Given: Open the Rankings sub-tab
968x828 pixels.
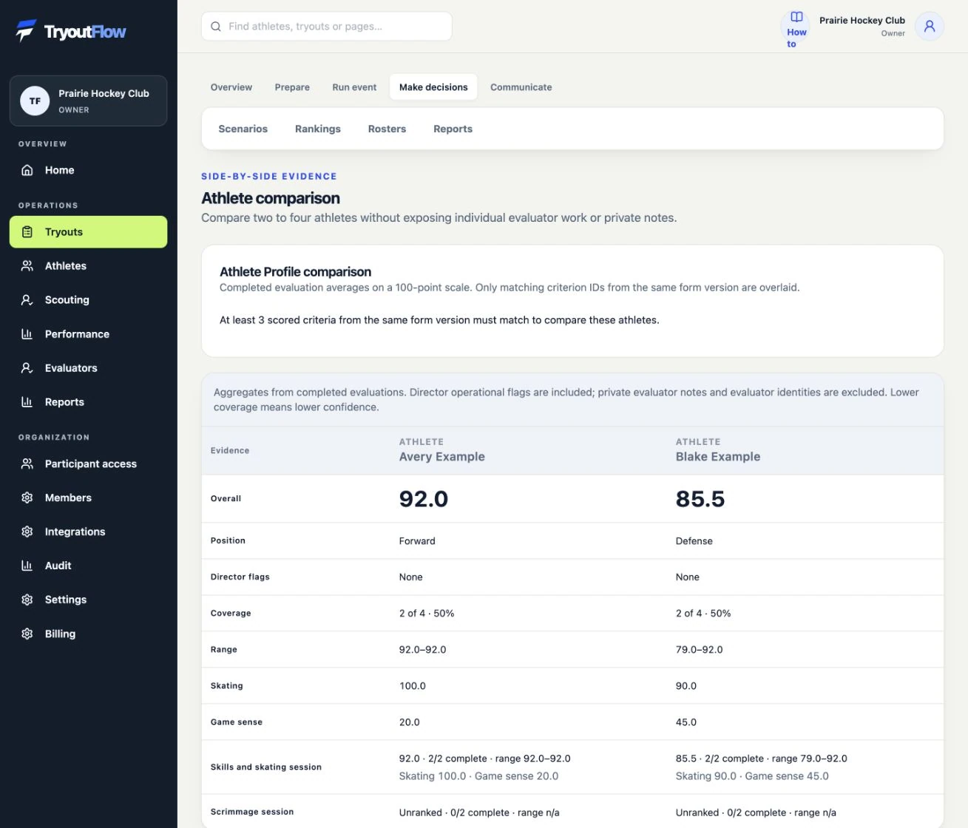Looking at the screenshot, I should (x=318, y=129).
